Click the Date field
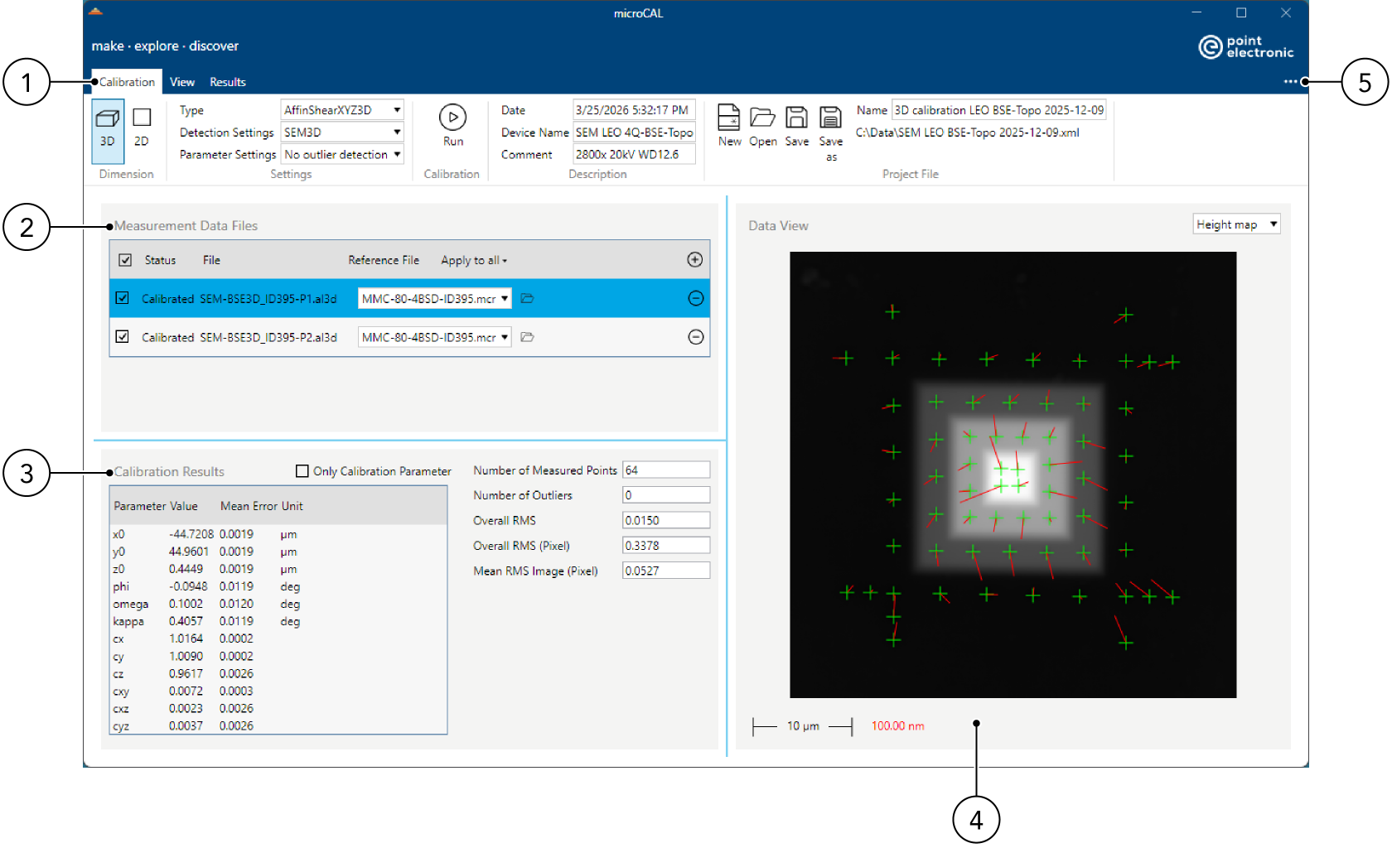 pyautogui.click(x=634, y=110)
